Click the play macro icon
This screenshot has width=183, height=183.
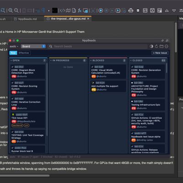(112, 11)
